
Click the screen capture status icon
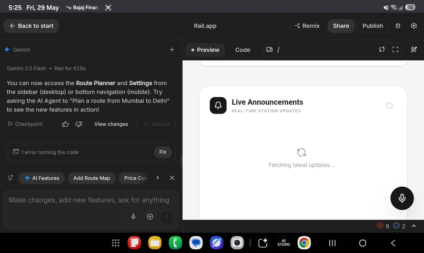(x=108, y=7)
